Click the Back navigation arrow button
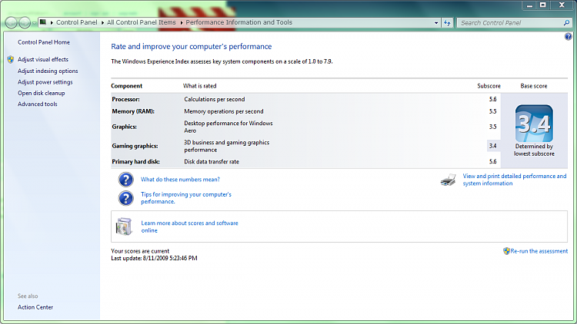This screenshot has width=577, height=324. [x=12, y=23]
